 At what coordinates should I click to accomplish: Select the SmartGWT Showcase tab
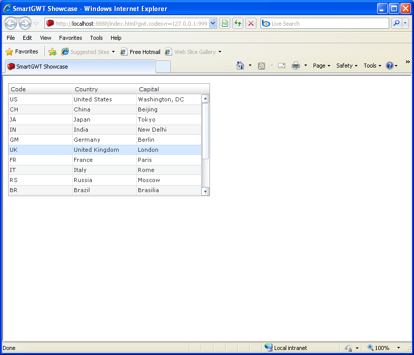[x=80, y=67]
